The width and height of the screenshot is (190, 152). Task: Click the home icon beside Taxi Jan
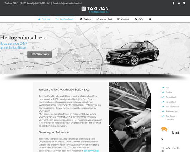pos(39,19)
